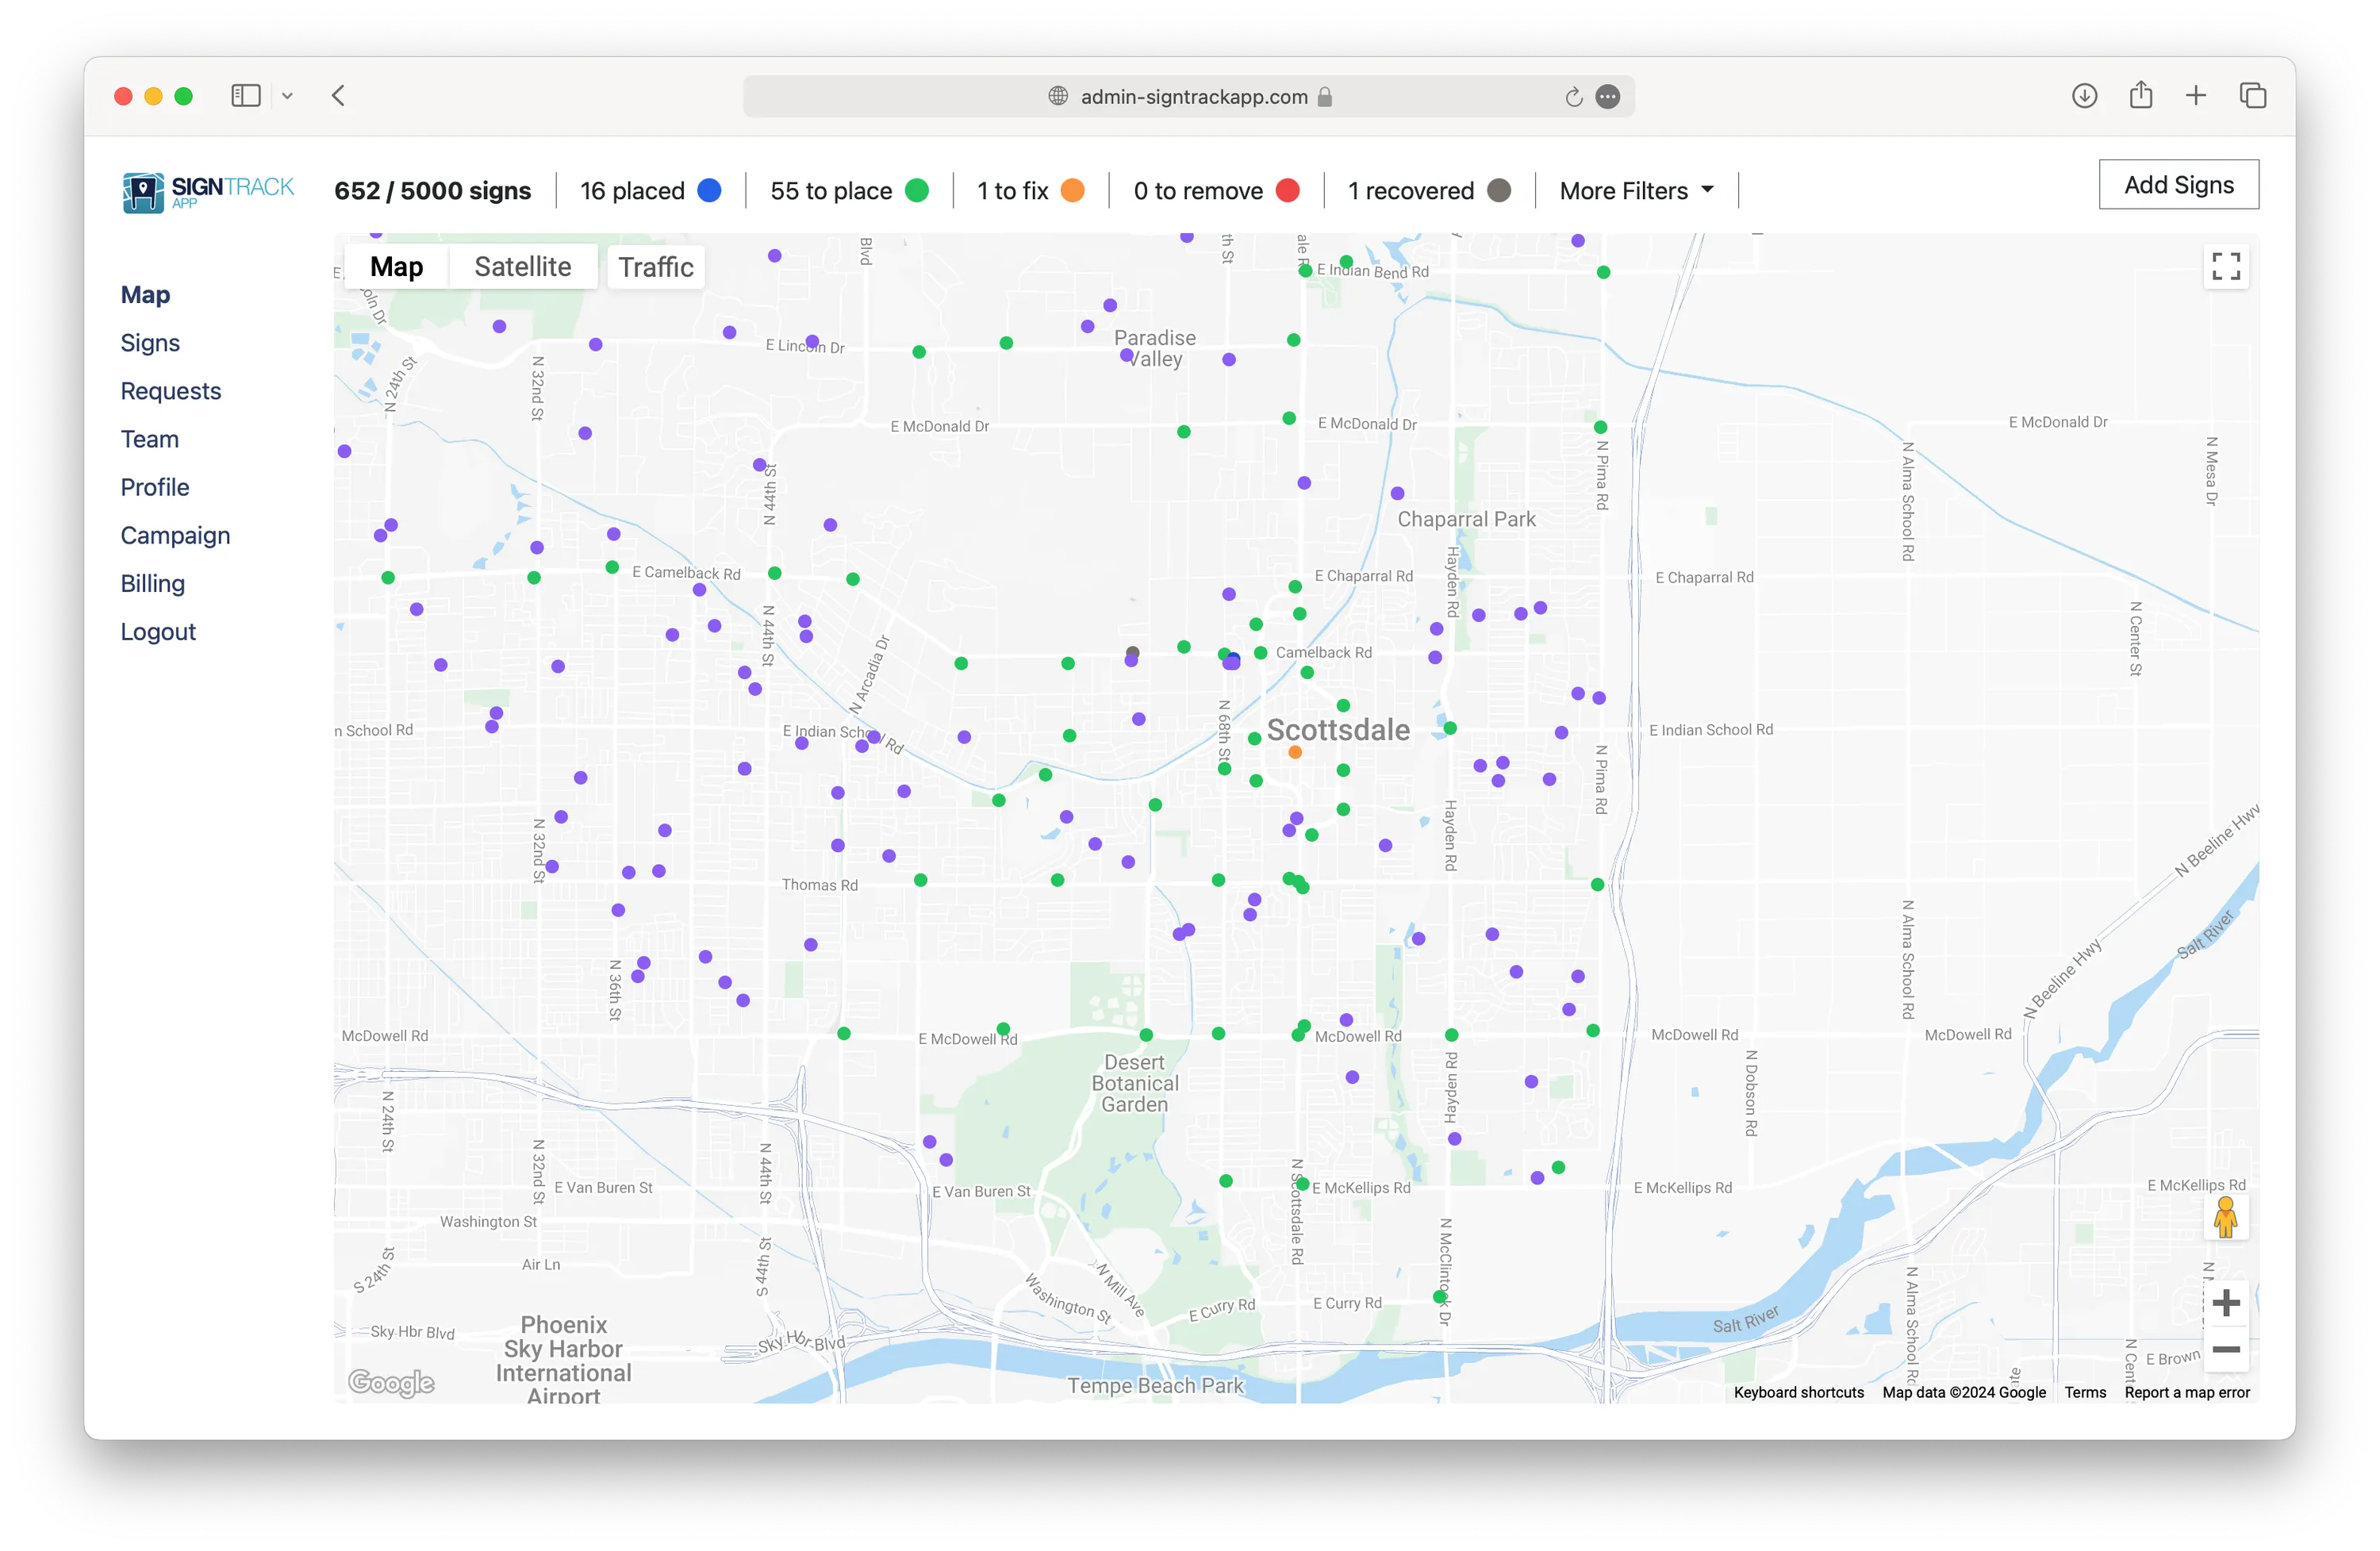Toggle the 0 to remove red filter

coord(1216,191)
